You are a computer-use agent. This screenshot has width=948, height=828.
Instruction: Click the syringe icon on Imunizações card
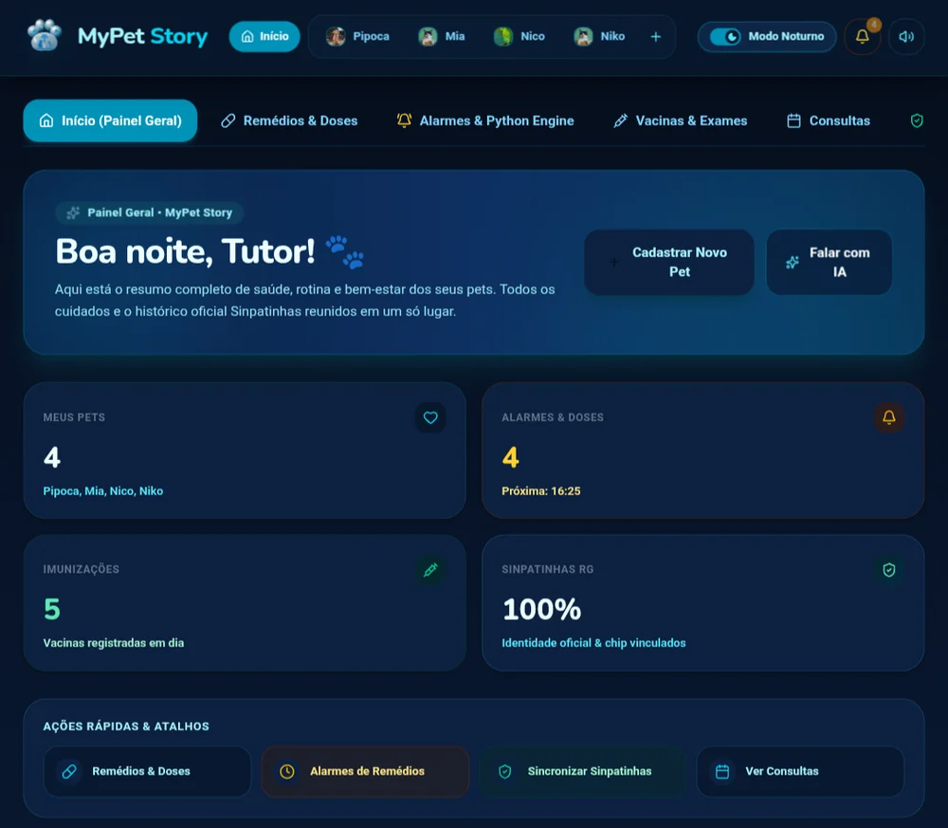430,570
